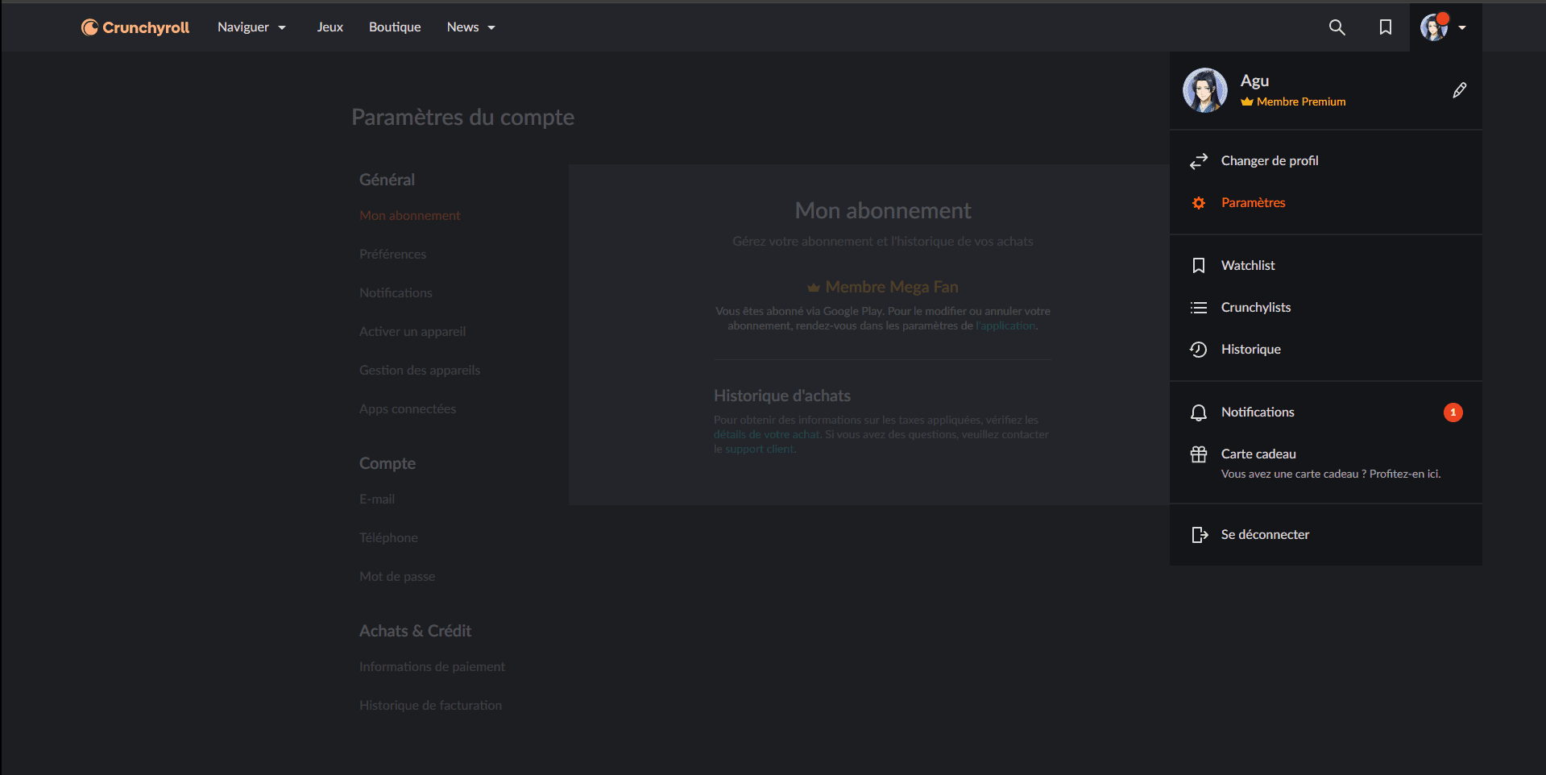Click the switch arrows icon beside Changer de profil

point(1199,161)
